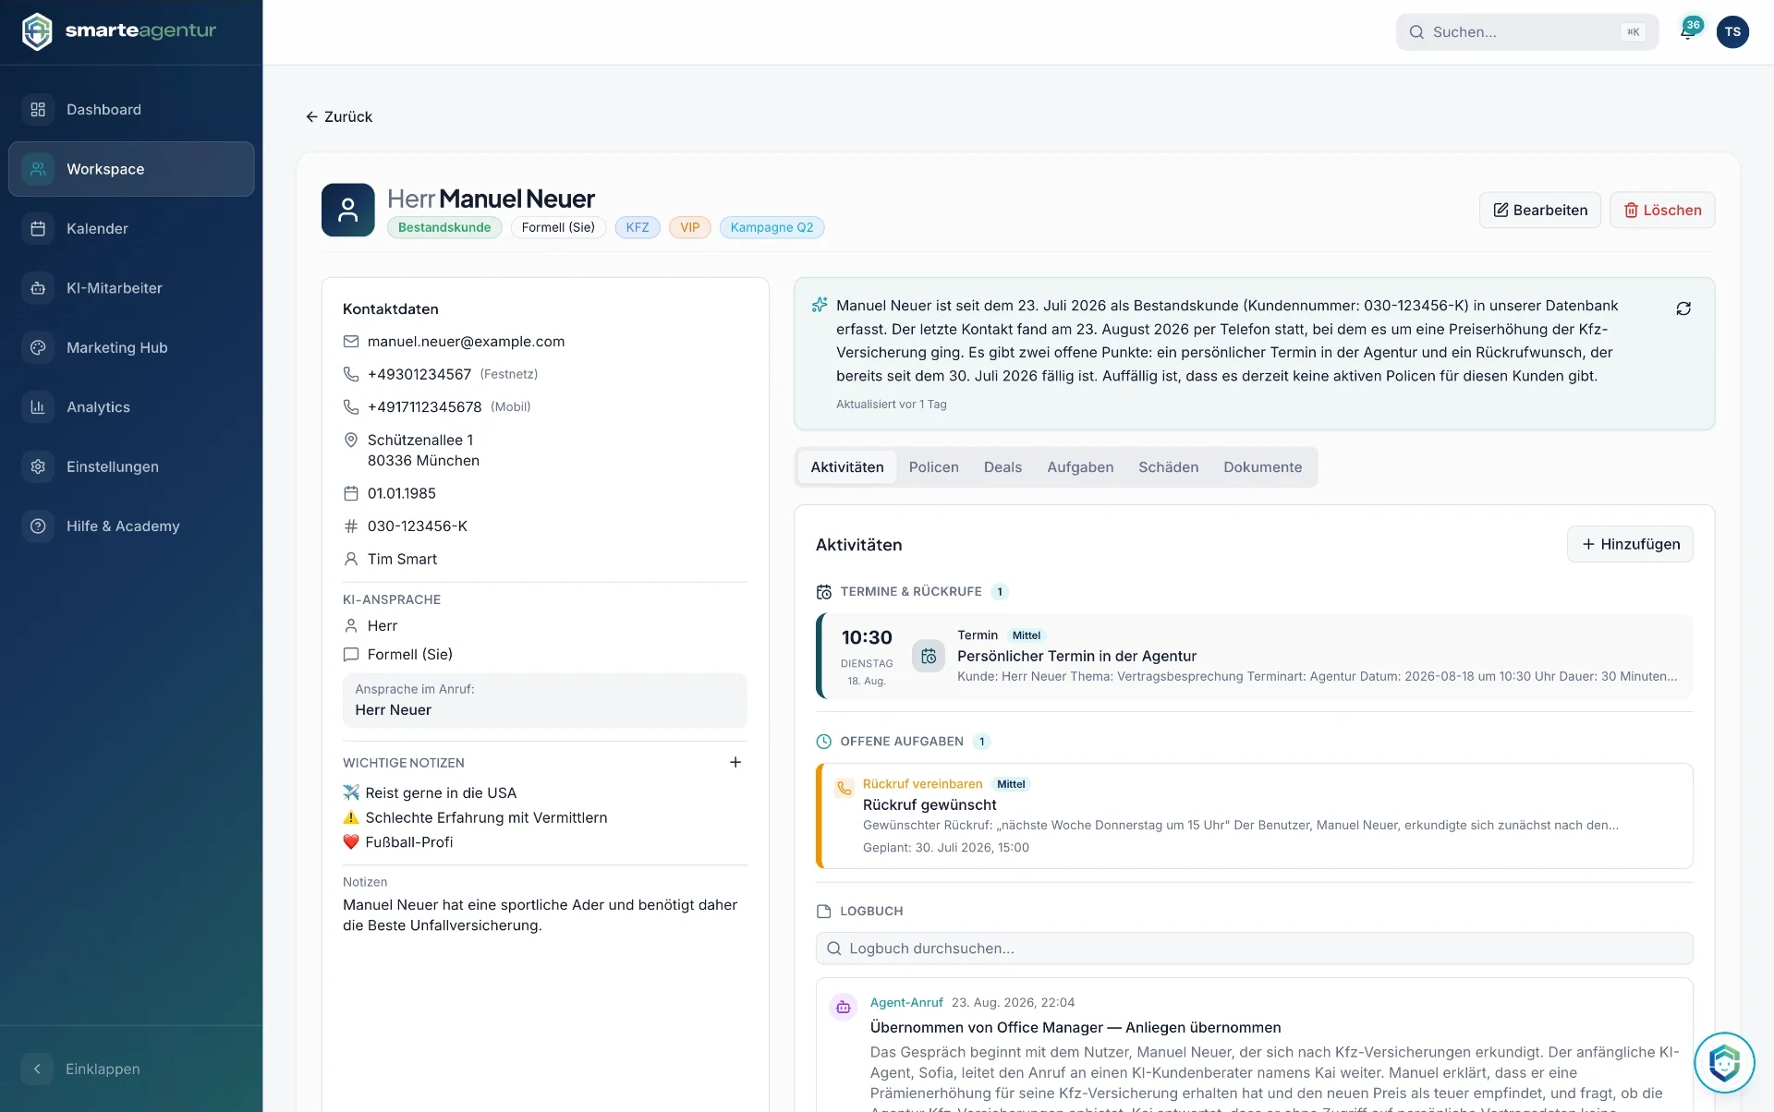The image size is (1774, 1112).
Task: Click the sparkle AI icon in summary box
Action: (820, 305)
